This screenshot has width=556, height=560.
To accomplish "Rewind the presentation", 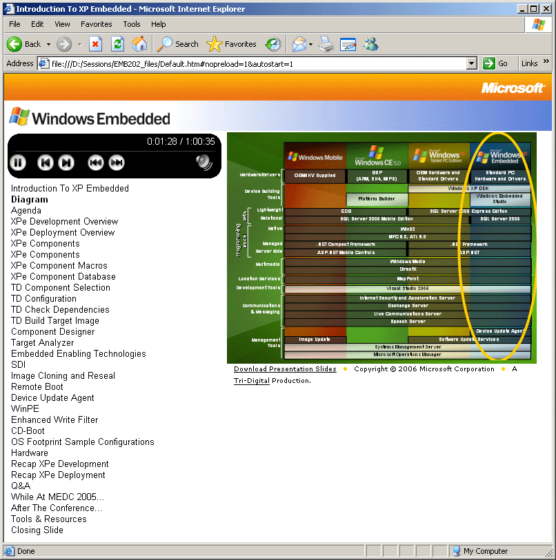I will (x=95, y=163).
